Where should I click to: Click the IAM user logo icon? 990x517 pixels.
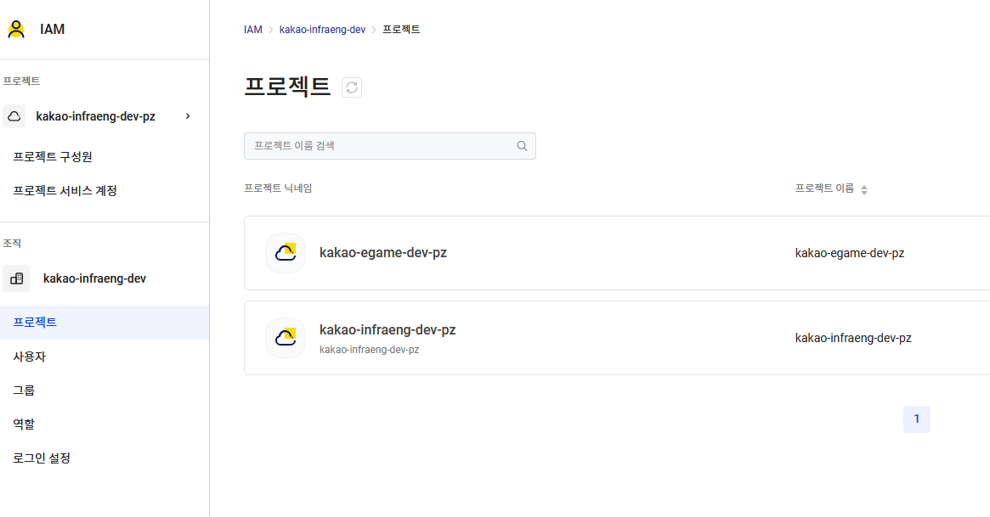[x=16, y=29]
